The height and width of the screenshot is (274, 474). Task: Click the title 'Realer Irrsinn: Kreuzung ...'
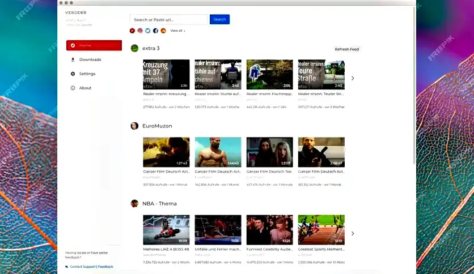click(166, 94)
